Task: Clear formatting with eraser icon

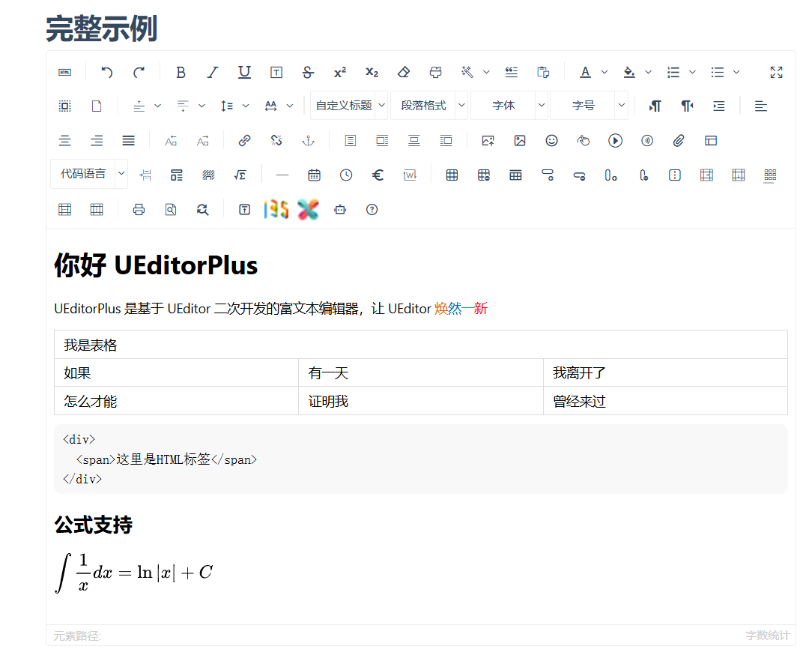Action: (x=404, y=72)
